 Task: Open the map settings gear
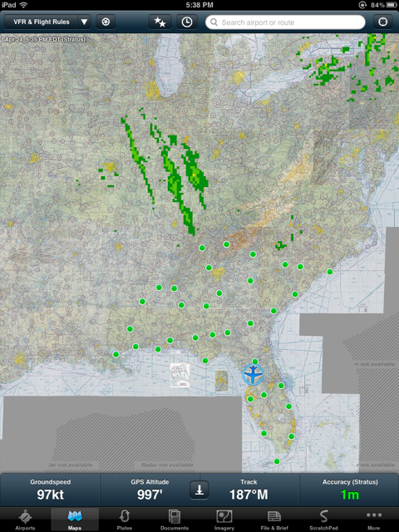pyautogui.click(x=106, y=22)
